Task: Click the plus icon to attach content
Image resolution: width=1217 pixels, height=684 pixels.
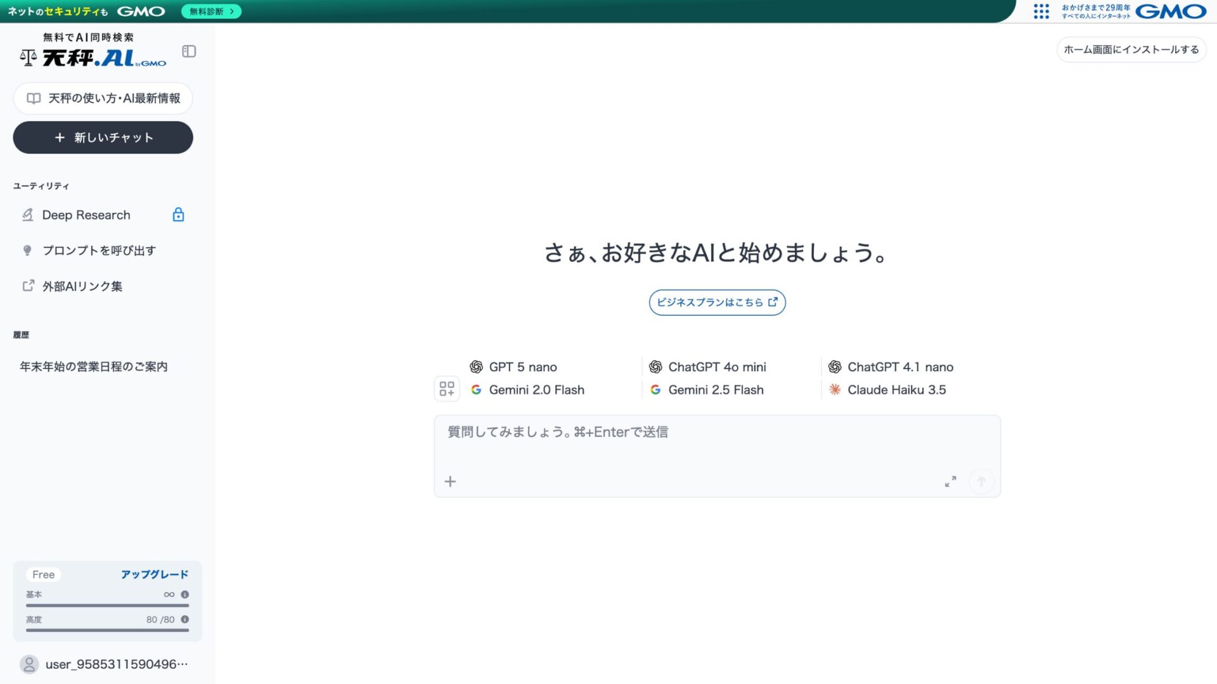Action: pos(450,481)
